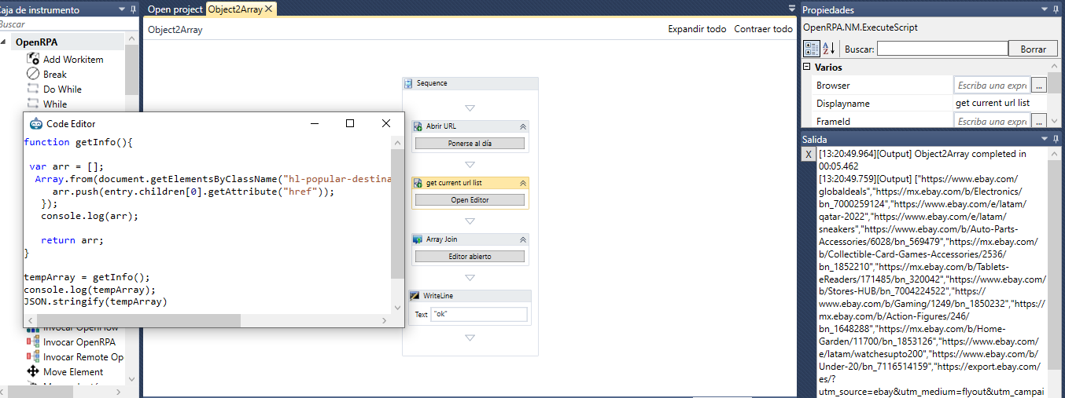Click the 'return arr;' code line

(x=72, y=240)
